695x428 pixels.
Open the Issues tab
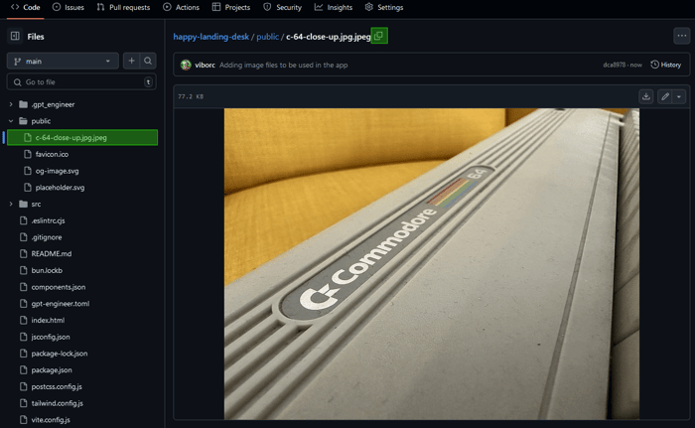tap(69, 8)
